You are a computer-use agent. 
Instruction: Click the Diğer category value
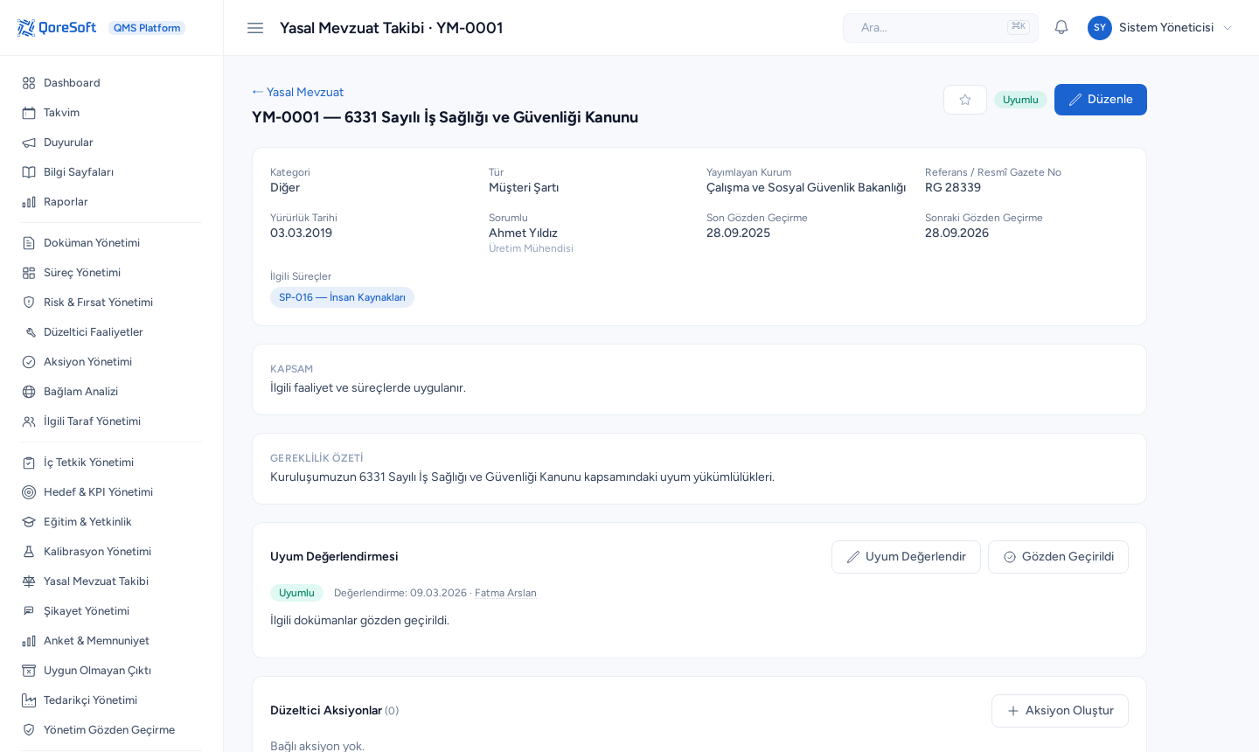(x=285, y=187)
